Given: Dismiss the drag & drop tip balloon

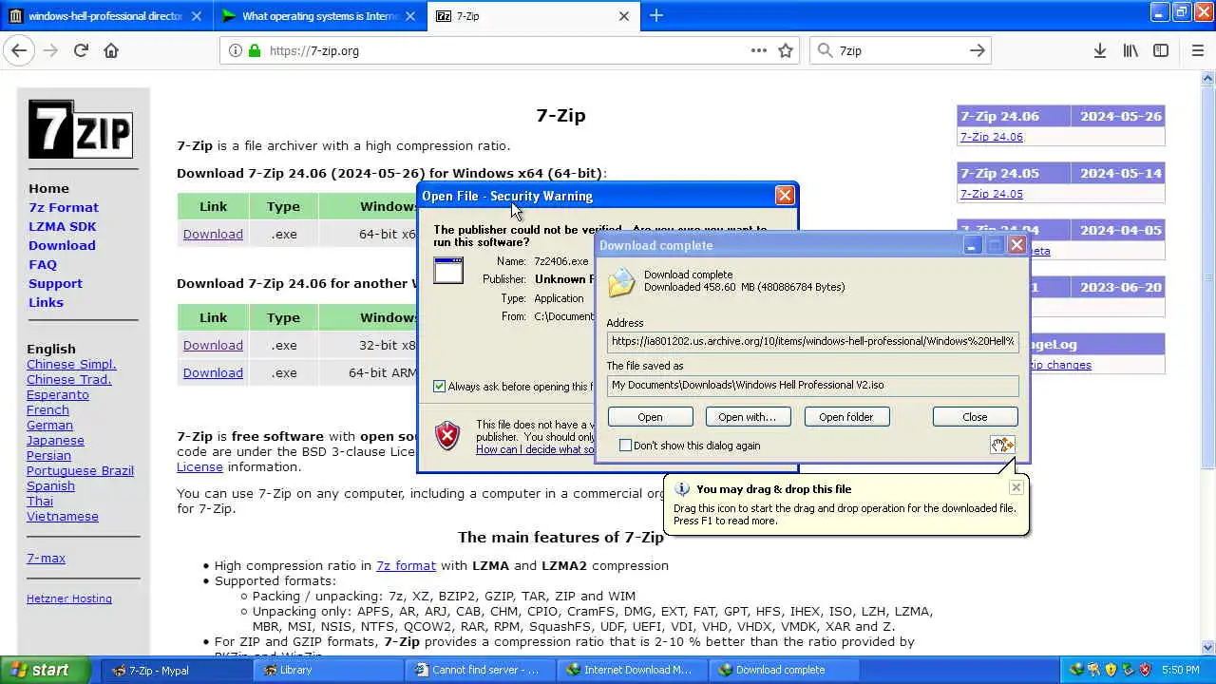Looking at the screenshot, I should 1016,487.
